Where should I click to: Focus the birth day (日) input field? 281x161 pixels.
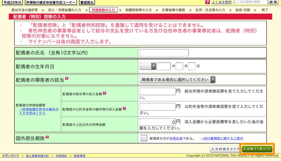[x=191, y=66]
